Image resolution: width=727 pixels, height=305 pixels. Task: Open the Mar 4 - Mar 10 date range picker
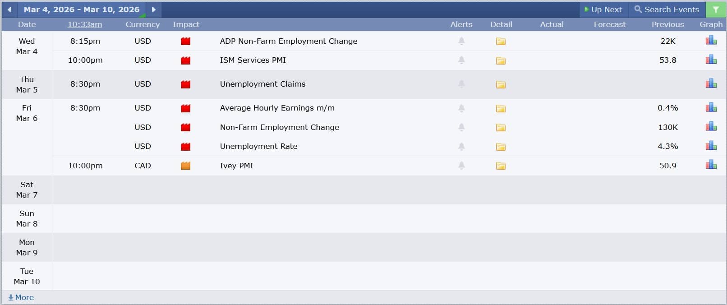pyautogui.click(x=82, y=9)
